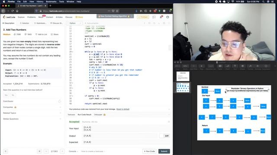This screenshot has width=277, height=155.
Task: Open the notifications bell icon
Action: [161, 17]
